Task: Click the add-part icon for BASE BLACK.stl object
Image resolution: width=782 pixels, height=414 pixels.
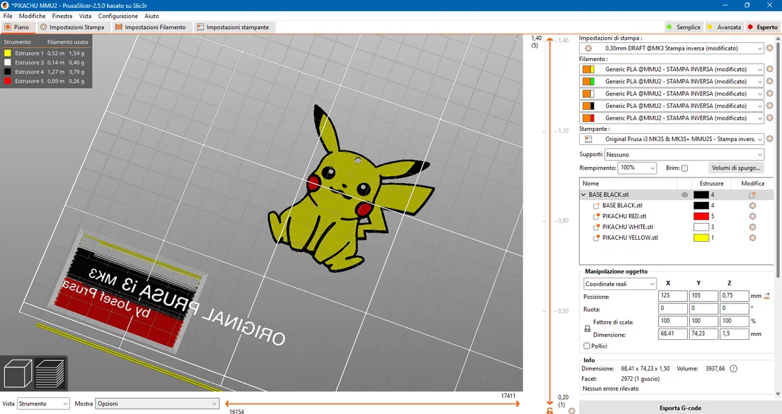Action: click(752, 195)
